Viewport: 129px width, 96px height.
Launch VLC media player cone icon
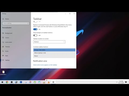tap(49, 82)
